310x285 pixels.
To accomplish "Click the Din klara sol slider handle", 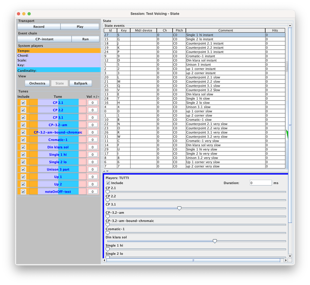I will pyautogui.click(x=215, y=241).
